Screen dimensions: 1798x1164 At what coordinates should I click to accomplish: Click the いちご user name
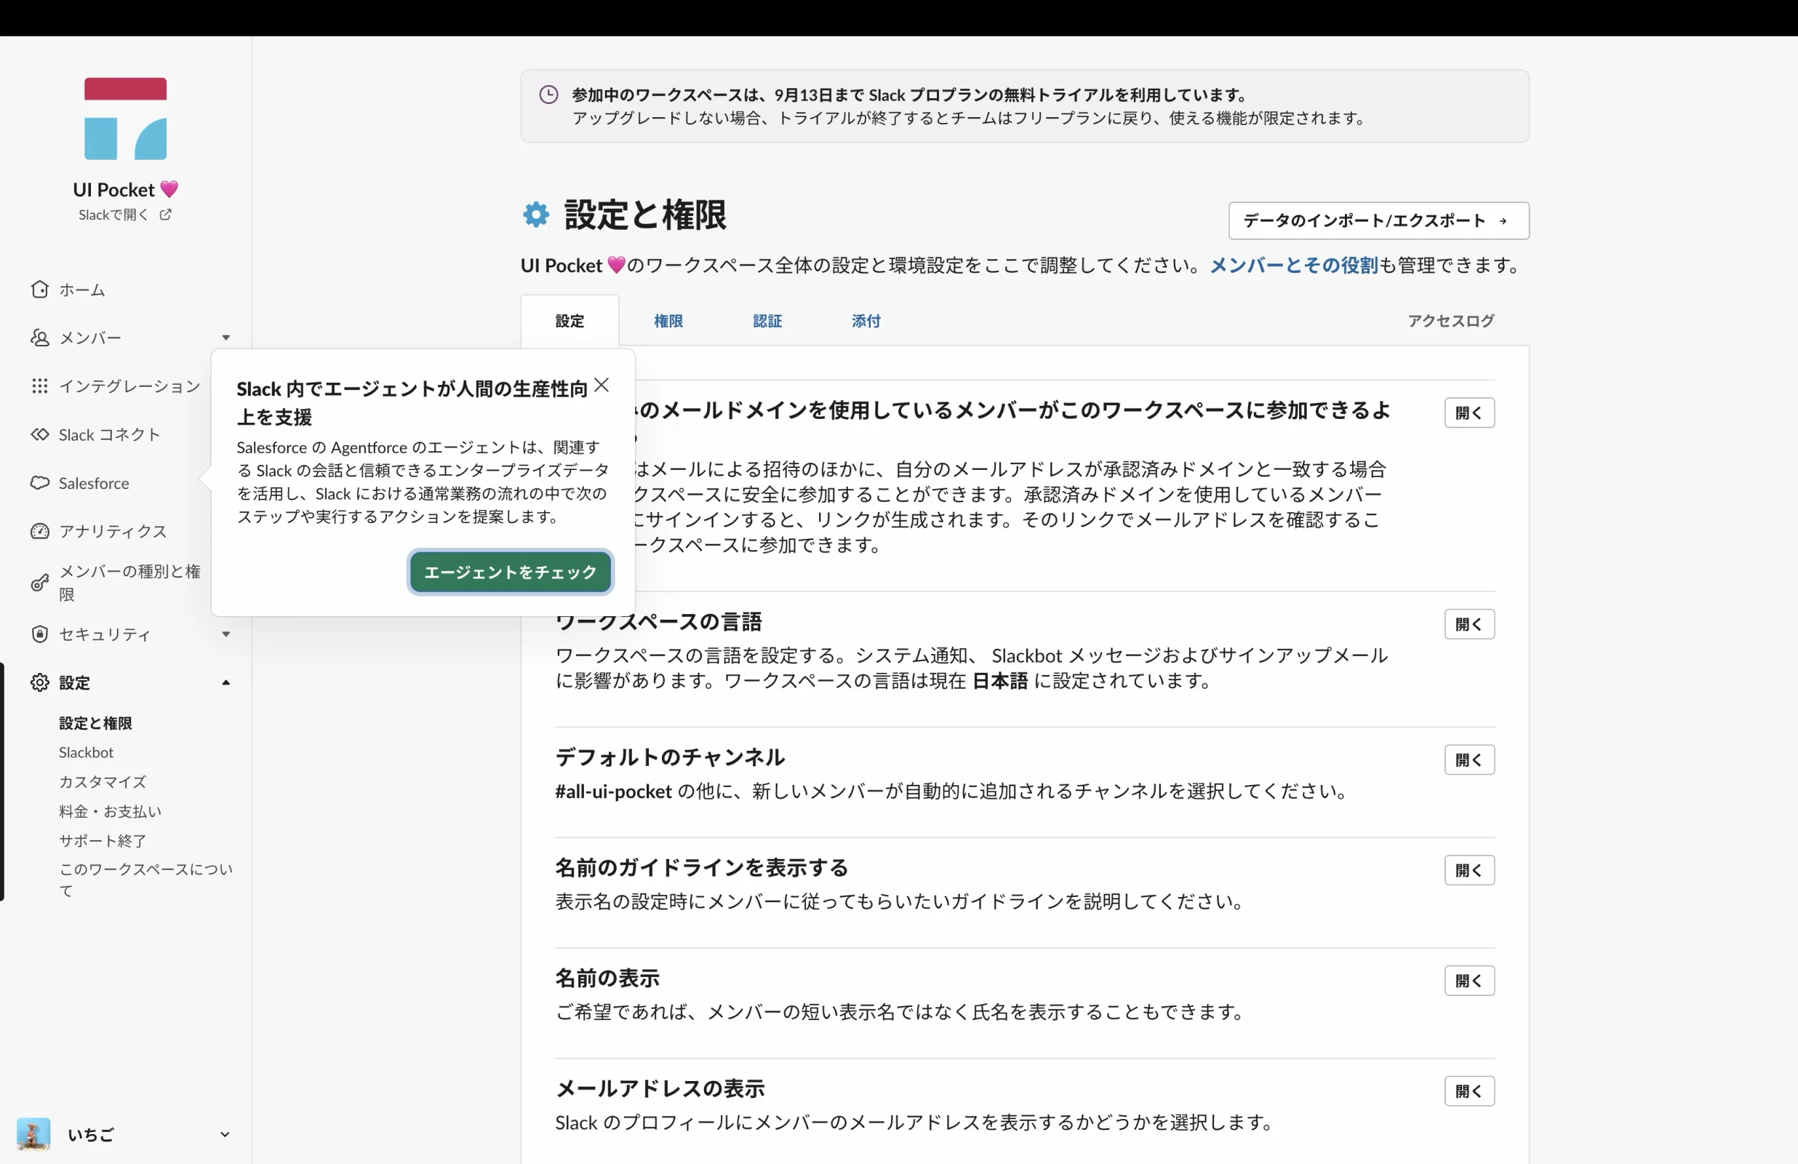pyautogui.click(x=91, y=1133)
